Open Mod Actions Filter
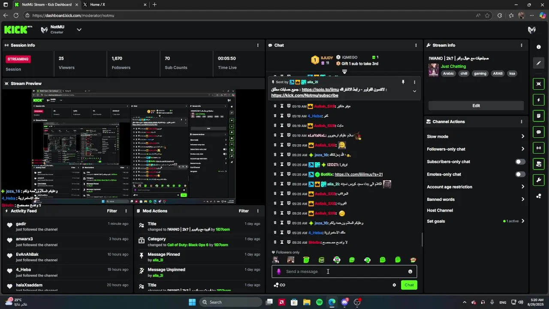 pos(244,211)
